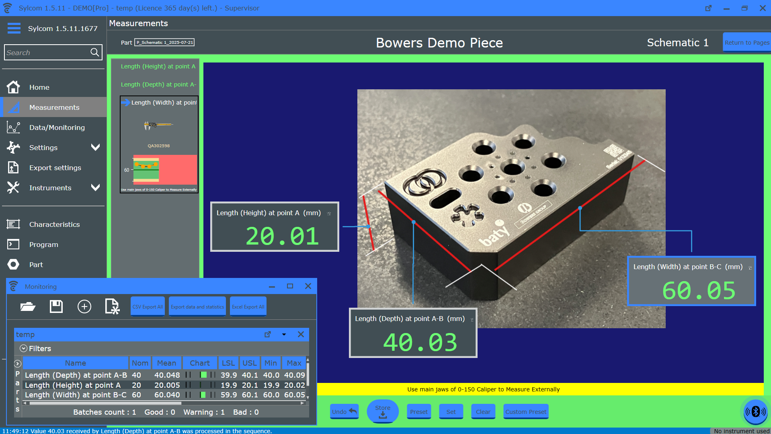Click the Instruments crossed-tools icon
Viewport: 771px width, 434px height.
pos(13,187)
